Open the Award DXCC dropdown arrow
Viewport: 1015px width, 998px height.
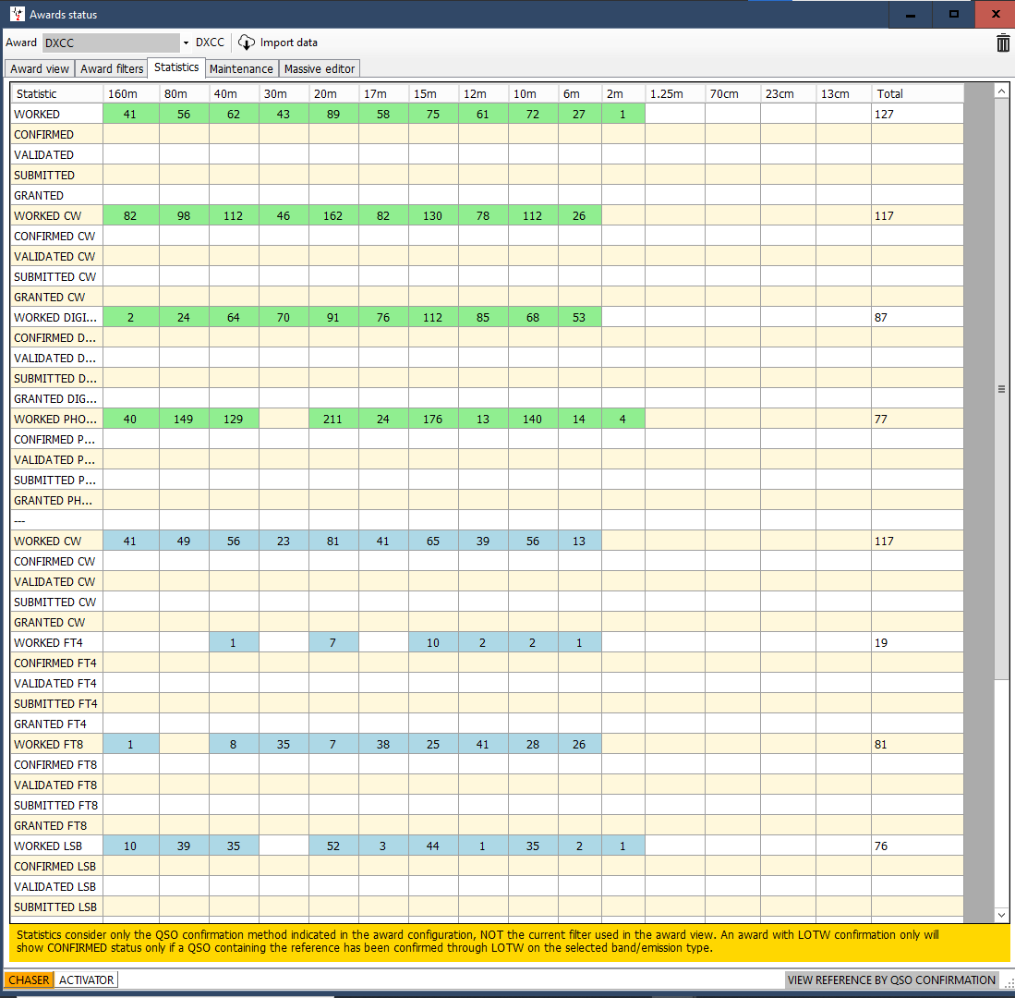[186, 43]
